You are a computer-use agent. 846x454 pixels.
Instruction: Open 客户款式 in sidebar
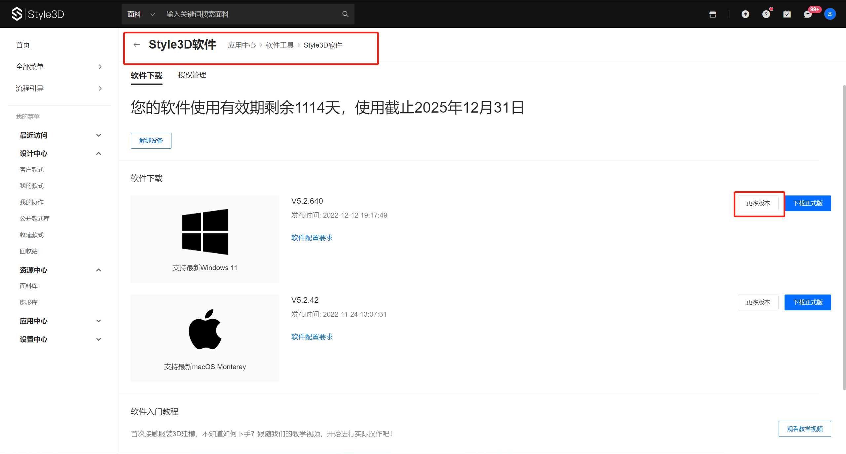point(32,170)
